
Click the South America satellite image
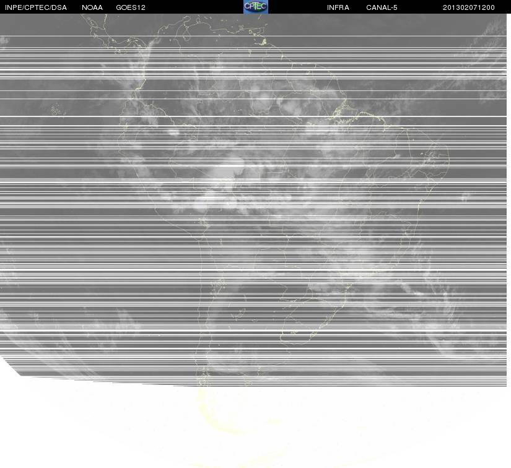click(x=253, y=241)
